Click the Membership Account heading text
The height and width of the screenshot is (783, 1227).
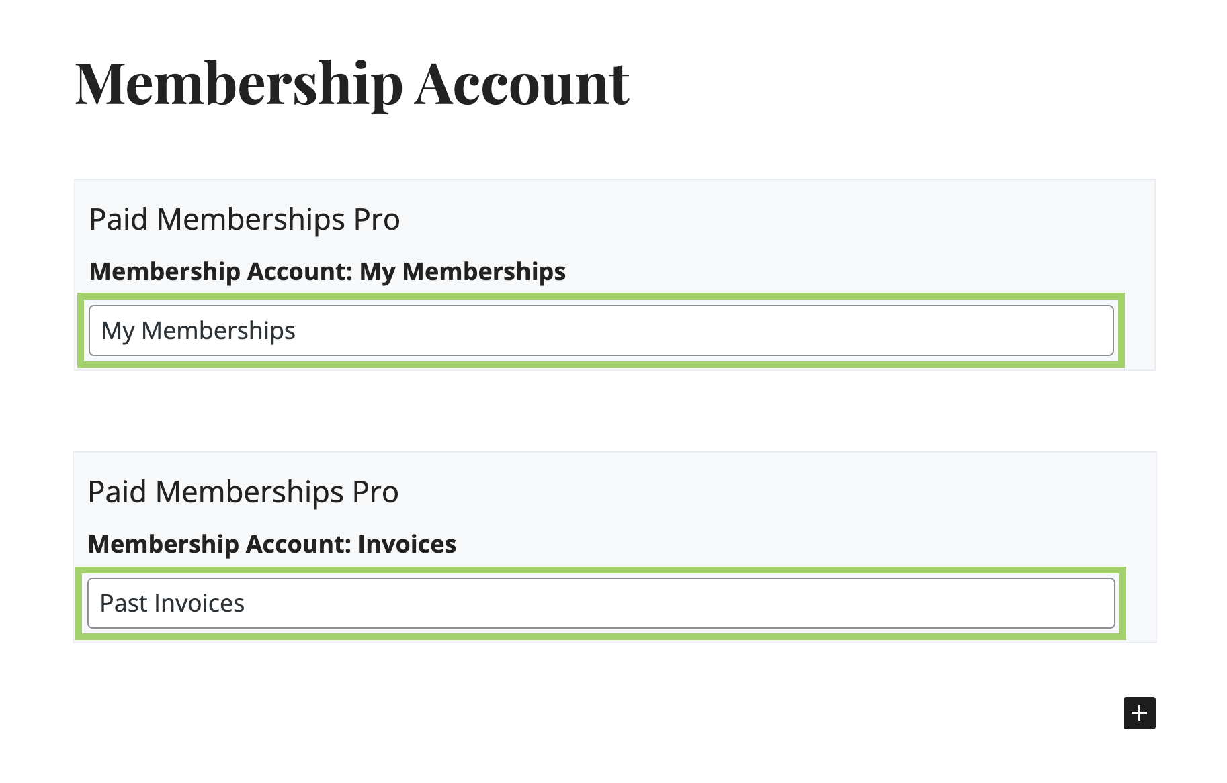tap(351, 83)
